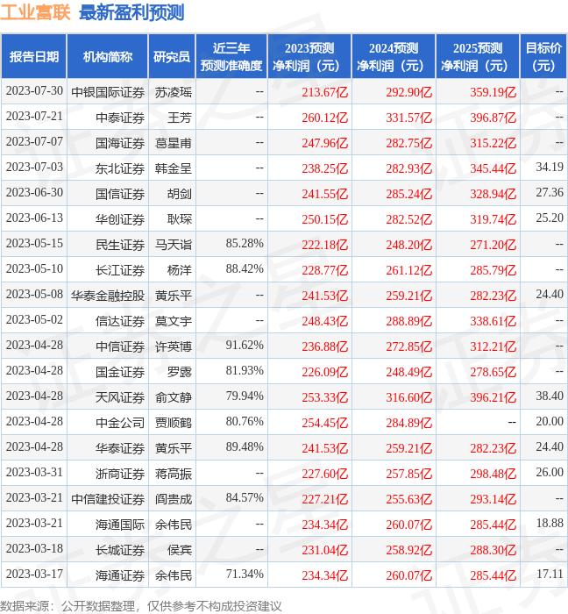The width and height of the screenshot is (568, 614).
Task: Click institution 中泰证券
Action: 120,118
